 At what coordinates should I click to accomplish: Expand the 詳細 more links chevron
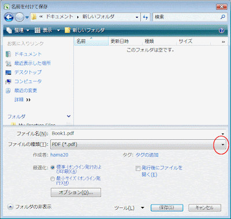click(x=28, y=100)
